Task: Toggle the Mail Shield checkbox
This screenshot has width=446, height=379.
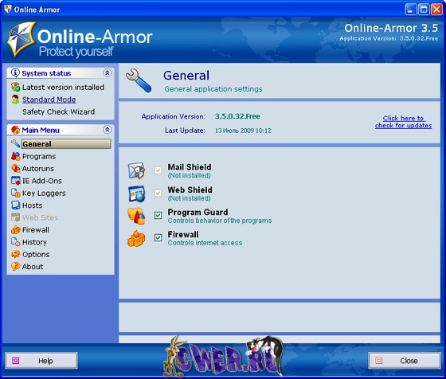Action: pyautogui.click(x=158, y=170)
